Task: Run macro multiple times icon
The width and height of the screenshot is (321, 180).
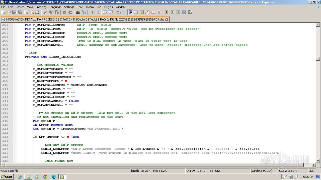Action: (x=184, y=12)
